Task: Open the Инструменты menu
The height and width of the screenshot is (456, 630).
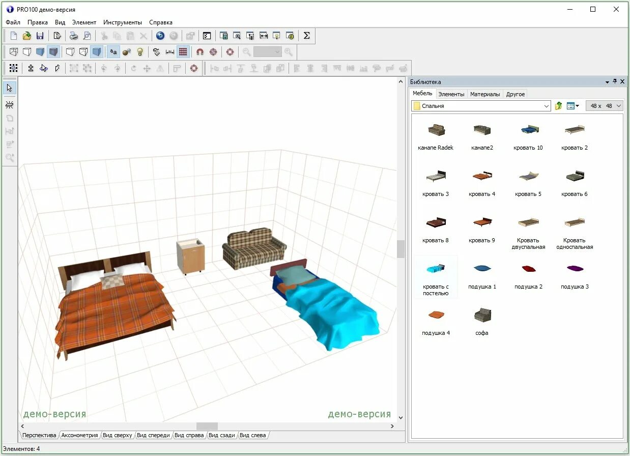Action: click(123, 22)
